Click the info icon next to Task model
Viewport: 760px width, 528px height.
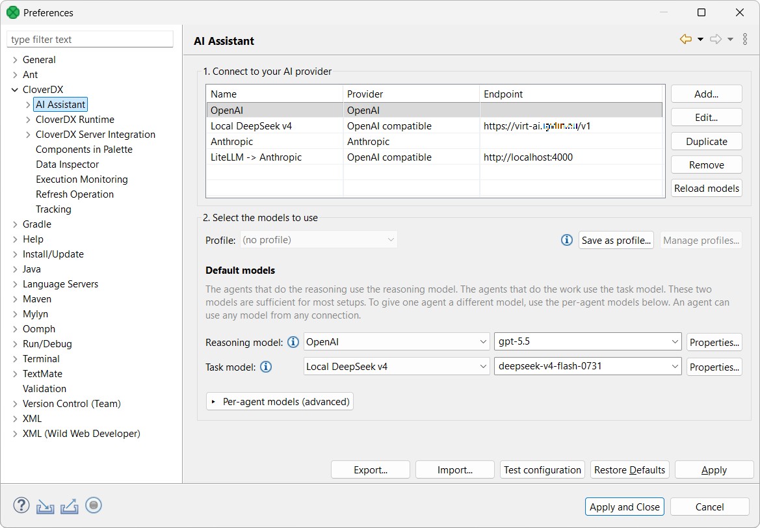point(266,367)
